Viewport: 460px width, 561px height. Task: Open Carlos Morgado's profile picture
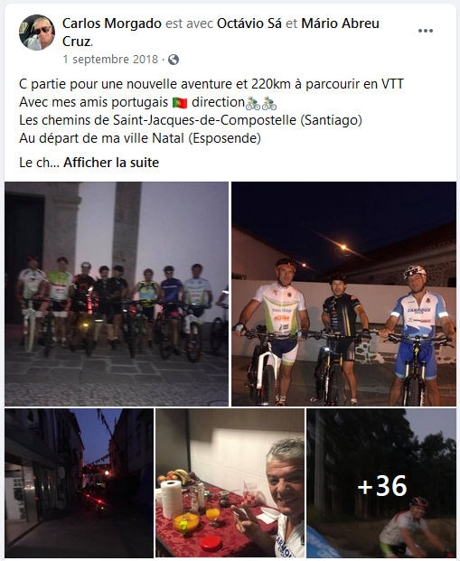coord(37,33)
